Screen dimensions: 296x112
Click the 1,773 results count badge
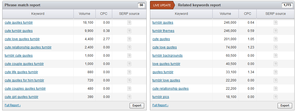pos(287,5)
